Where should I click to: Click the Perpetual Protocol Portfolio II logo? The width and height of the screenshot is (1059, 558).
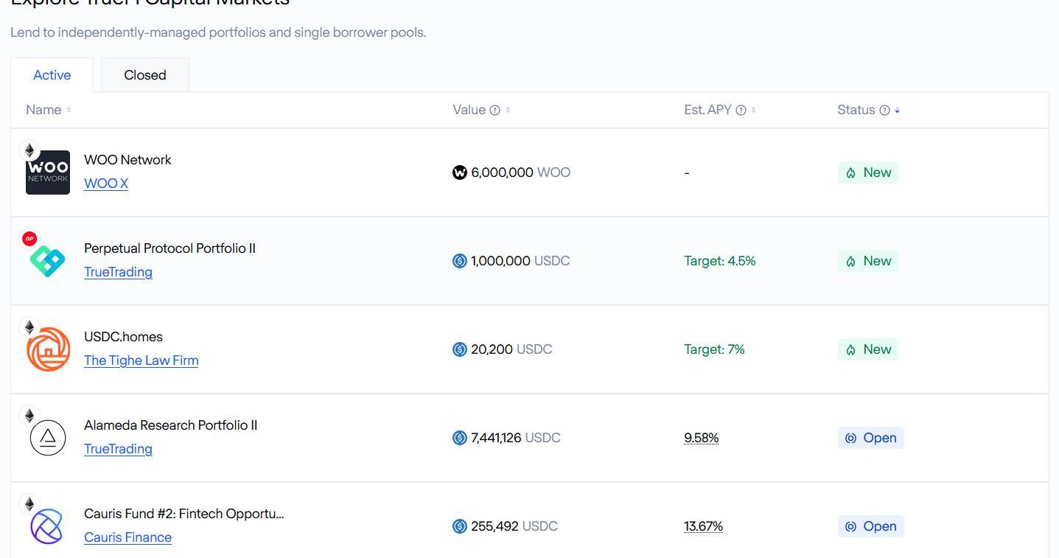click(x=48, y=261)
